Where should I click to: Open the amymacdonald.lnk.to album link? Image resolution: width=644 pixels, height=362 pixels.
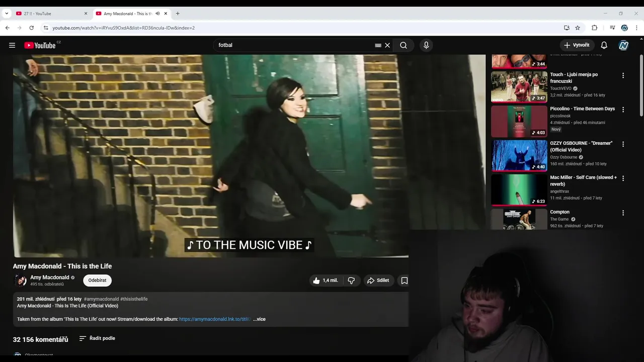(215, 319)
